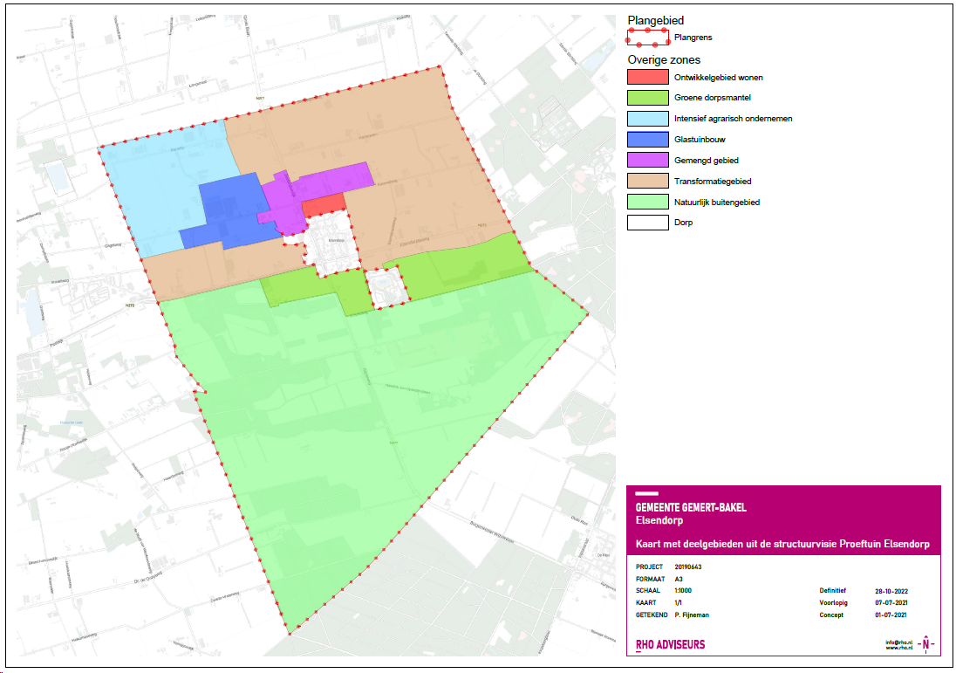
Task: Click the RHO ADVISEURS logo
Action: coord(670,645)
